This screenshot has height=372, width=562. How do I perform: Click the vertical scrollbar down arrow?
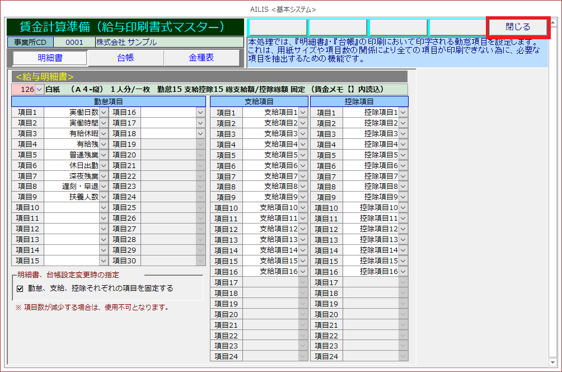click(x=554, y=361)
